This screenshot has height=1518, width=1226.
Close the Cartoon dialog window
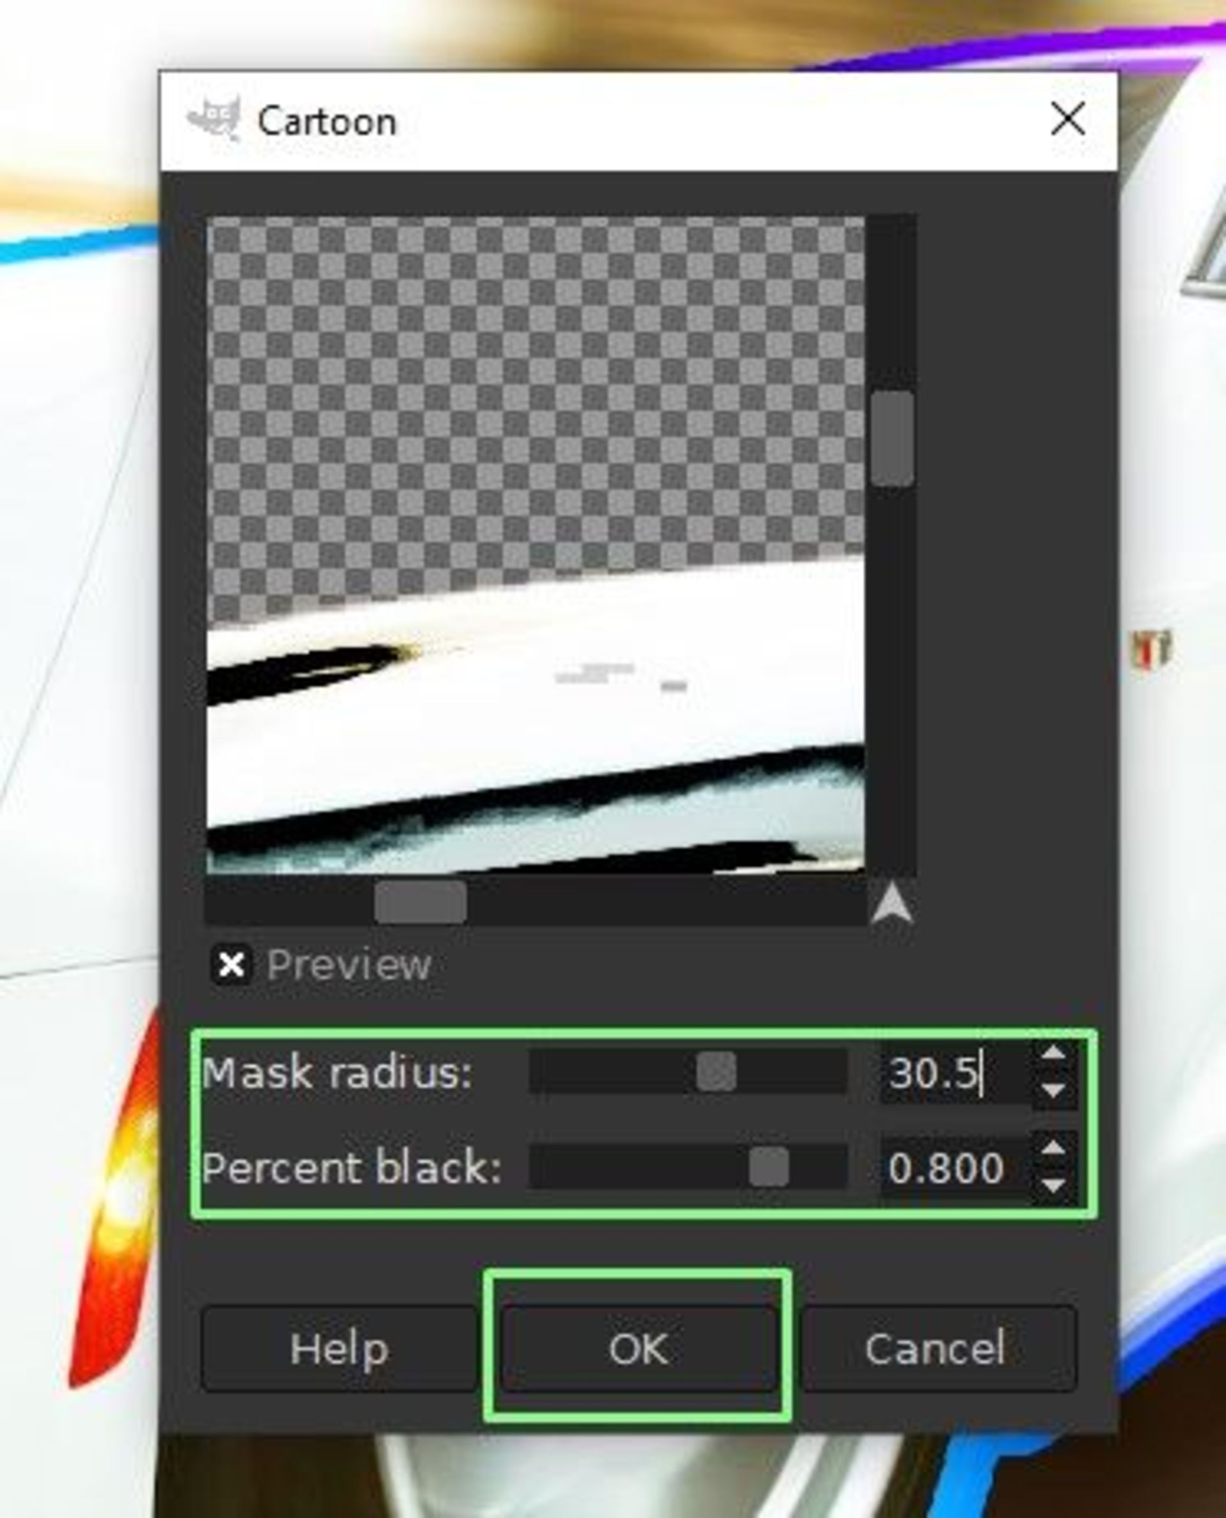[x=1067, y=119]
